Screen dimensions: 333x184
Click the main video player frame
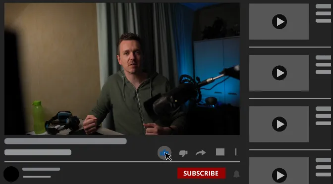pyautogui.click(x=122, y=69)
